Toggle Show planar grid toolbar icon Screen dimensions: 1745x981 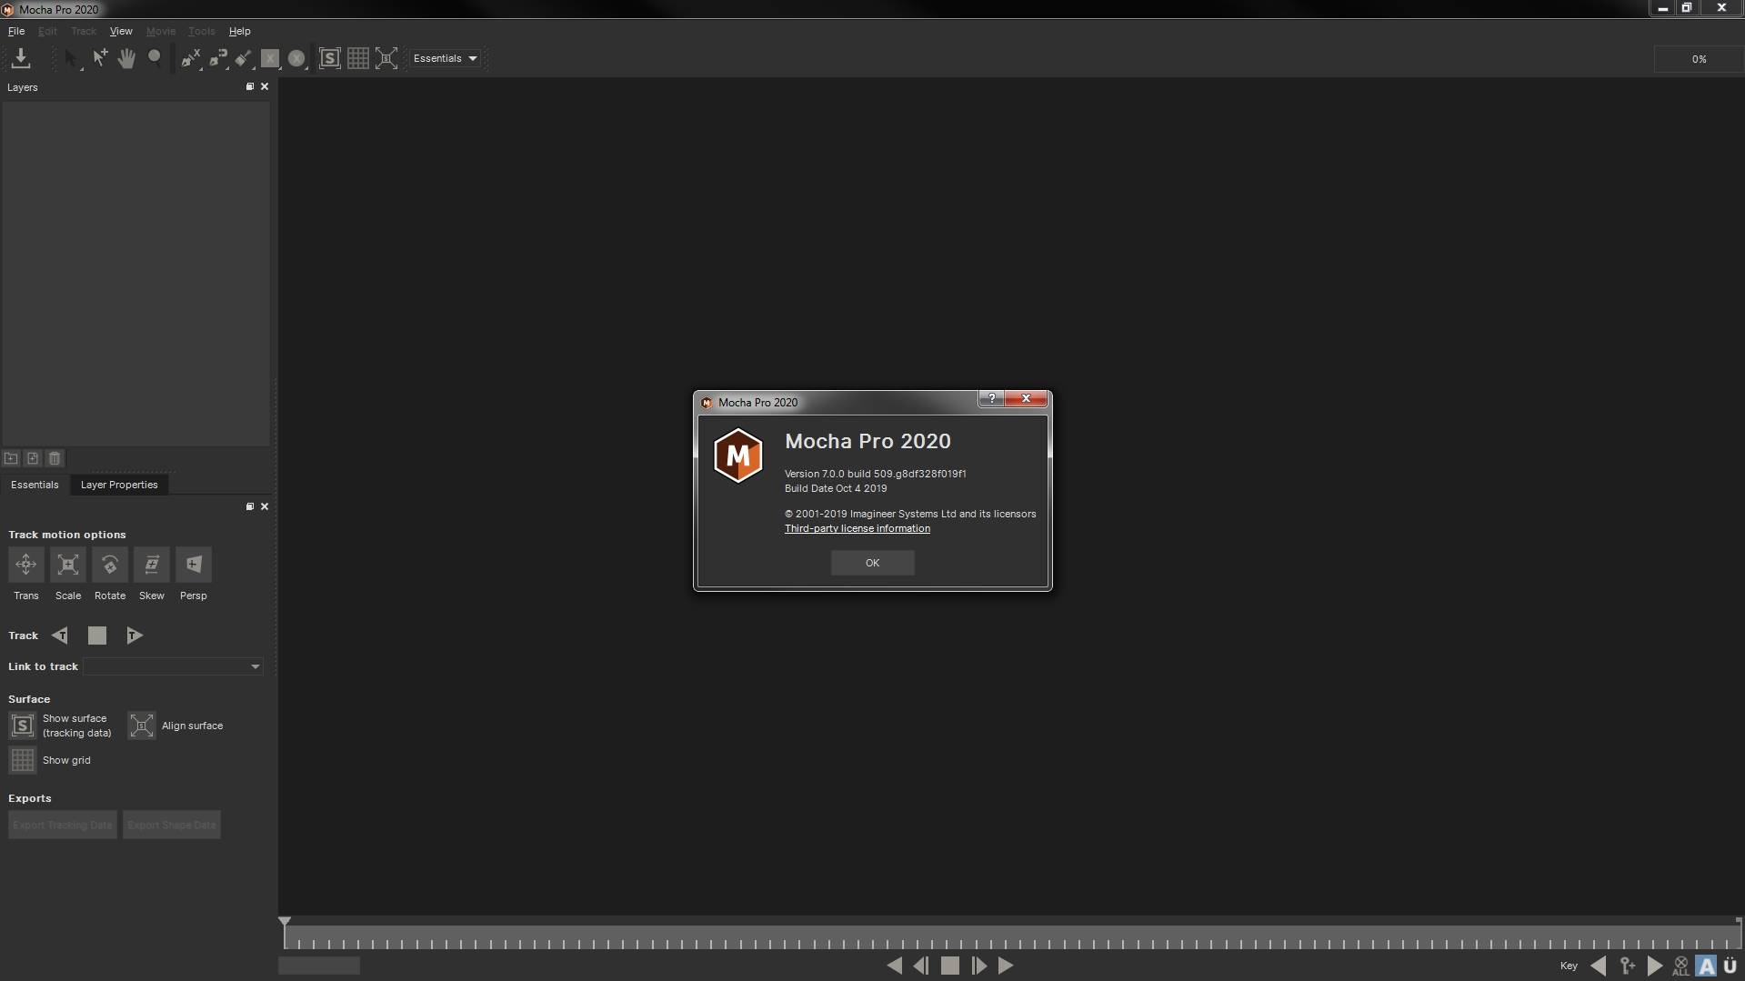[x=358, y=58]
